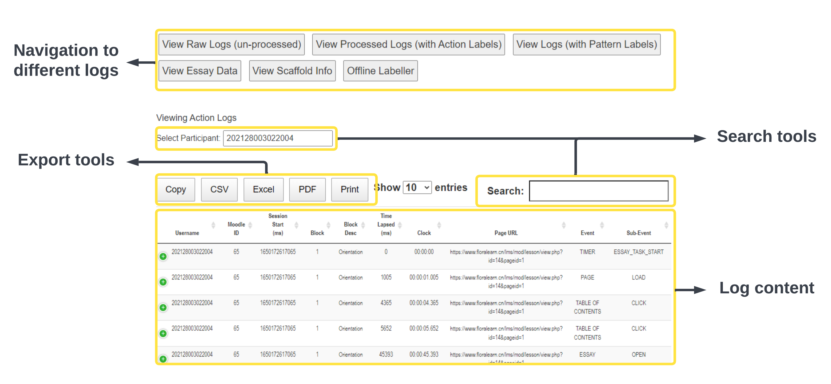Sort by Clock column arrows

click(x=439, y=225)
